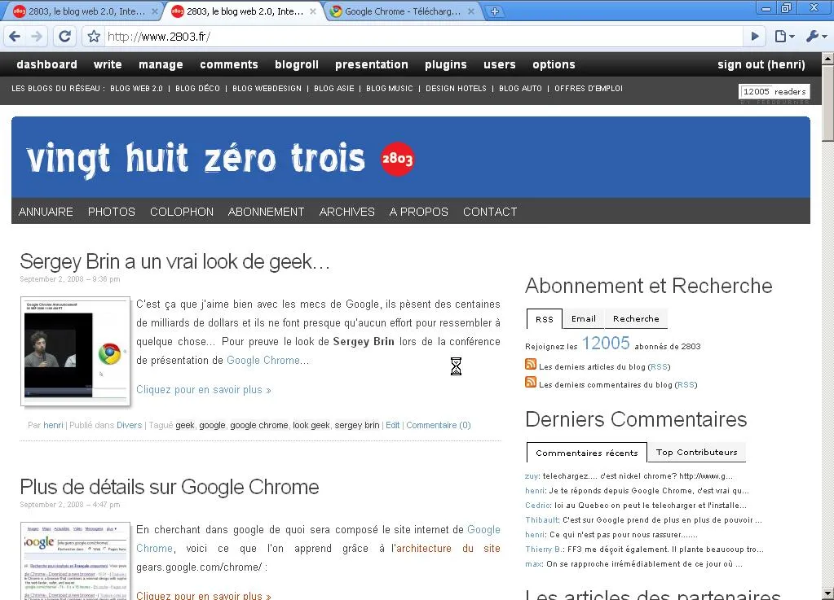Click the Google search results thumbnail
This screenshot has height=600, width=834.
[x=76, y=561]
